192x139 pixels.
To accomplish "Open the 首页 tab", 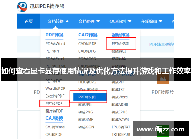I will pos(29,21).
